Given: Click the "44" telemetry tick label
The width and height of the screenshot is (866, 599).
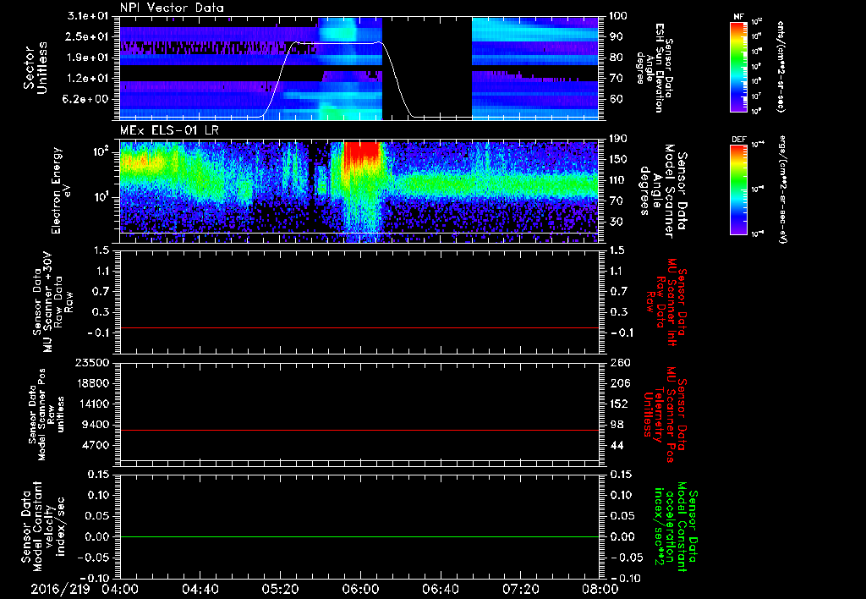Looking at the screenshot, I should 617,445.
